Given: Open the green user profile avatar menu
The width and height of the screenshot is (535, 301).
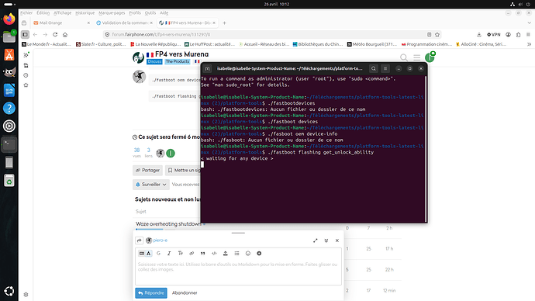Looking at the screenshot, I should coord(430,57).
